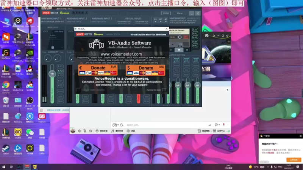Expand the A3 hardware output dropdown

tap(166, 20)
